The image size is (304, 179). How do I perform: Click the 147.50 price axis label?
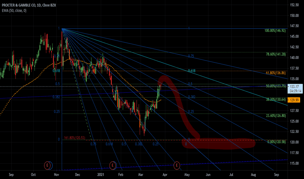click(x=294, y=26)
